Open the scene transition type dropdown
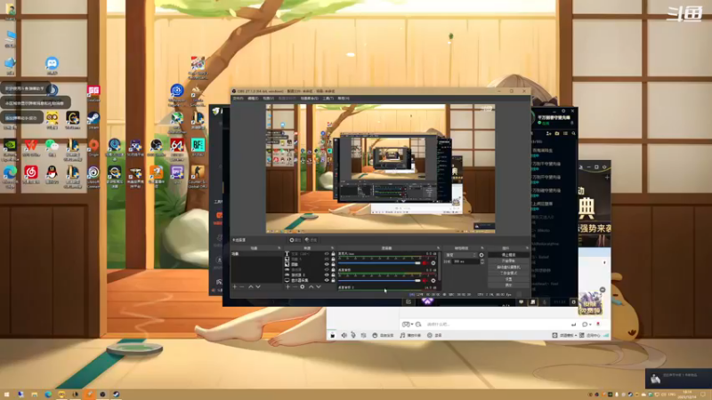The image size is (712, 400). click(x=461, y=255)
